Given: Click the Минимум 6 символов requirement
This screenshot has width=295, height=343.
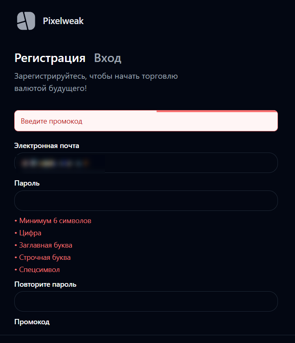Looking at the screenshot, I should click(x=55, y=221).
